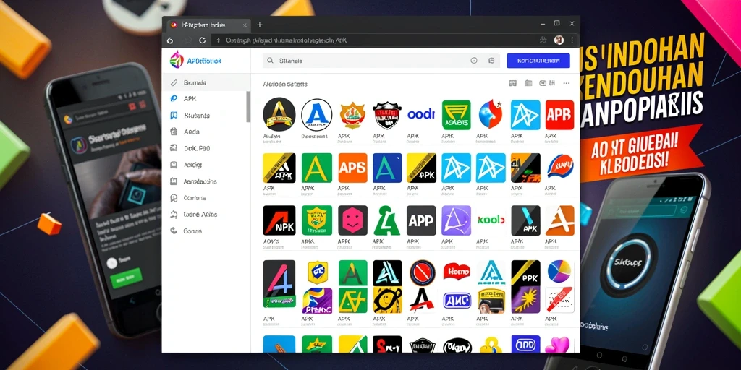Click the 'Afeioan dsterts' section heading

(x=285, y=84)
